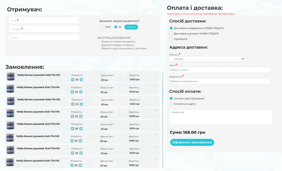
Task: Select ТАК registration radio button
Action: [x=103, y=27]
